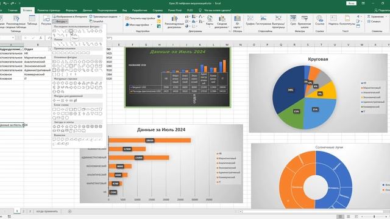Insert a Срез slicer from ribbon
The image size is (390, 219).
point(293,20)
